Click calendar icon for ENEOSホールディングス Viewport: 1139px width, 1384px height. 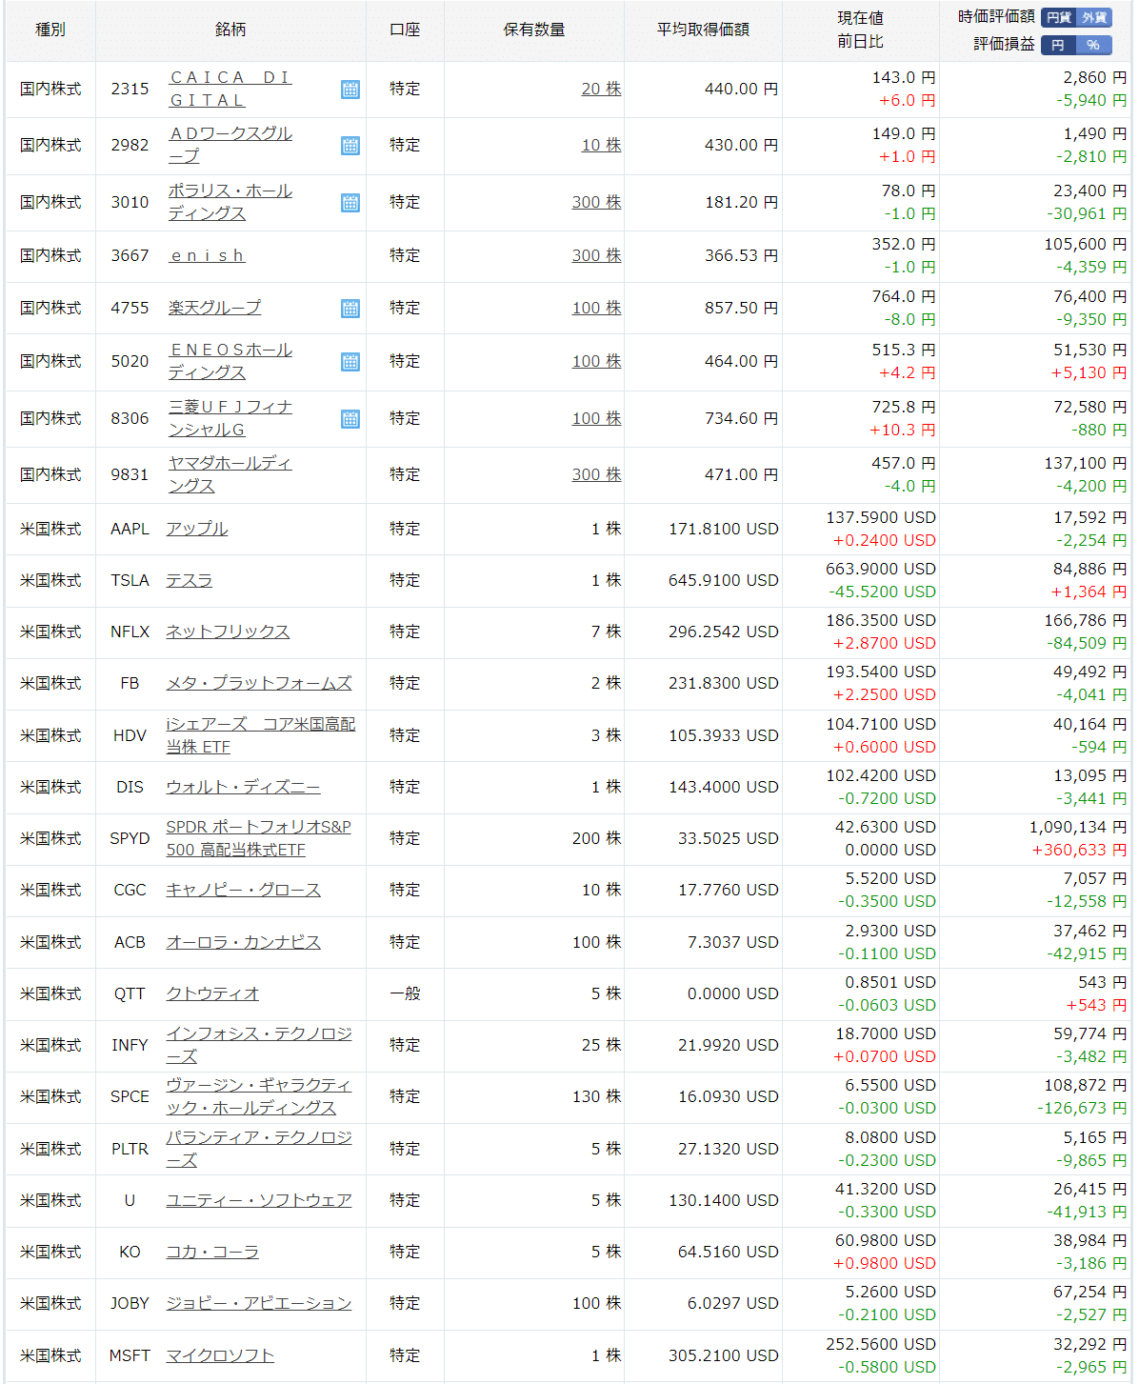350,361
